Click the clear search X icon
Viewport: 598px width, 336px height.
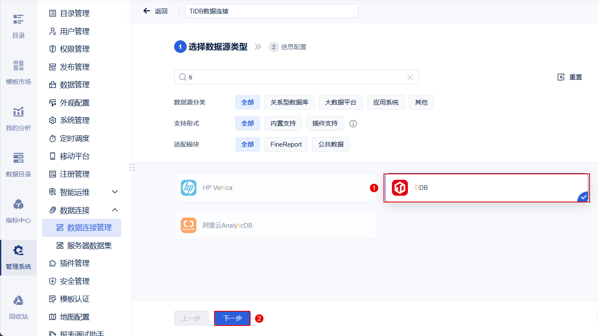410,77
